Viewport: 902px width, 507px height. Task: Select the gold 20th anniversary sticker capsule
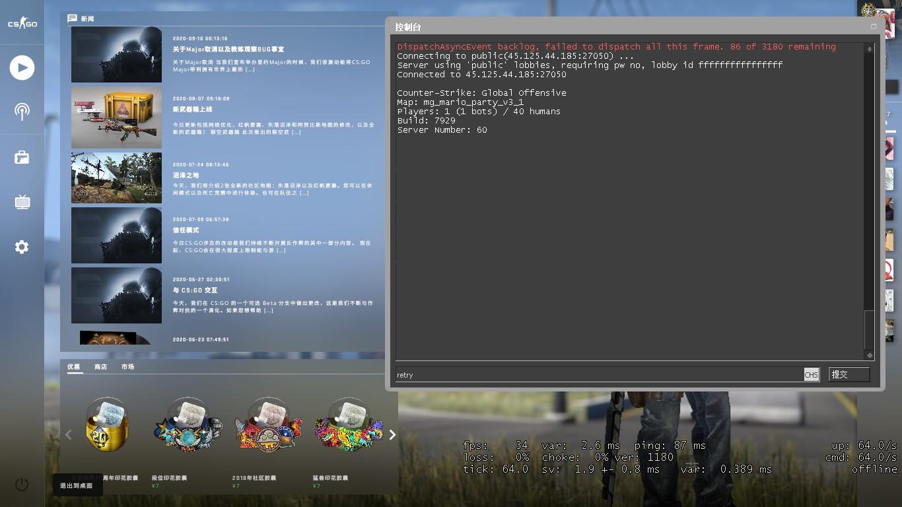tap(108, 426)
